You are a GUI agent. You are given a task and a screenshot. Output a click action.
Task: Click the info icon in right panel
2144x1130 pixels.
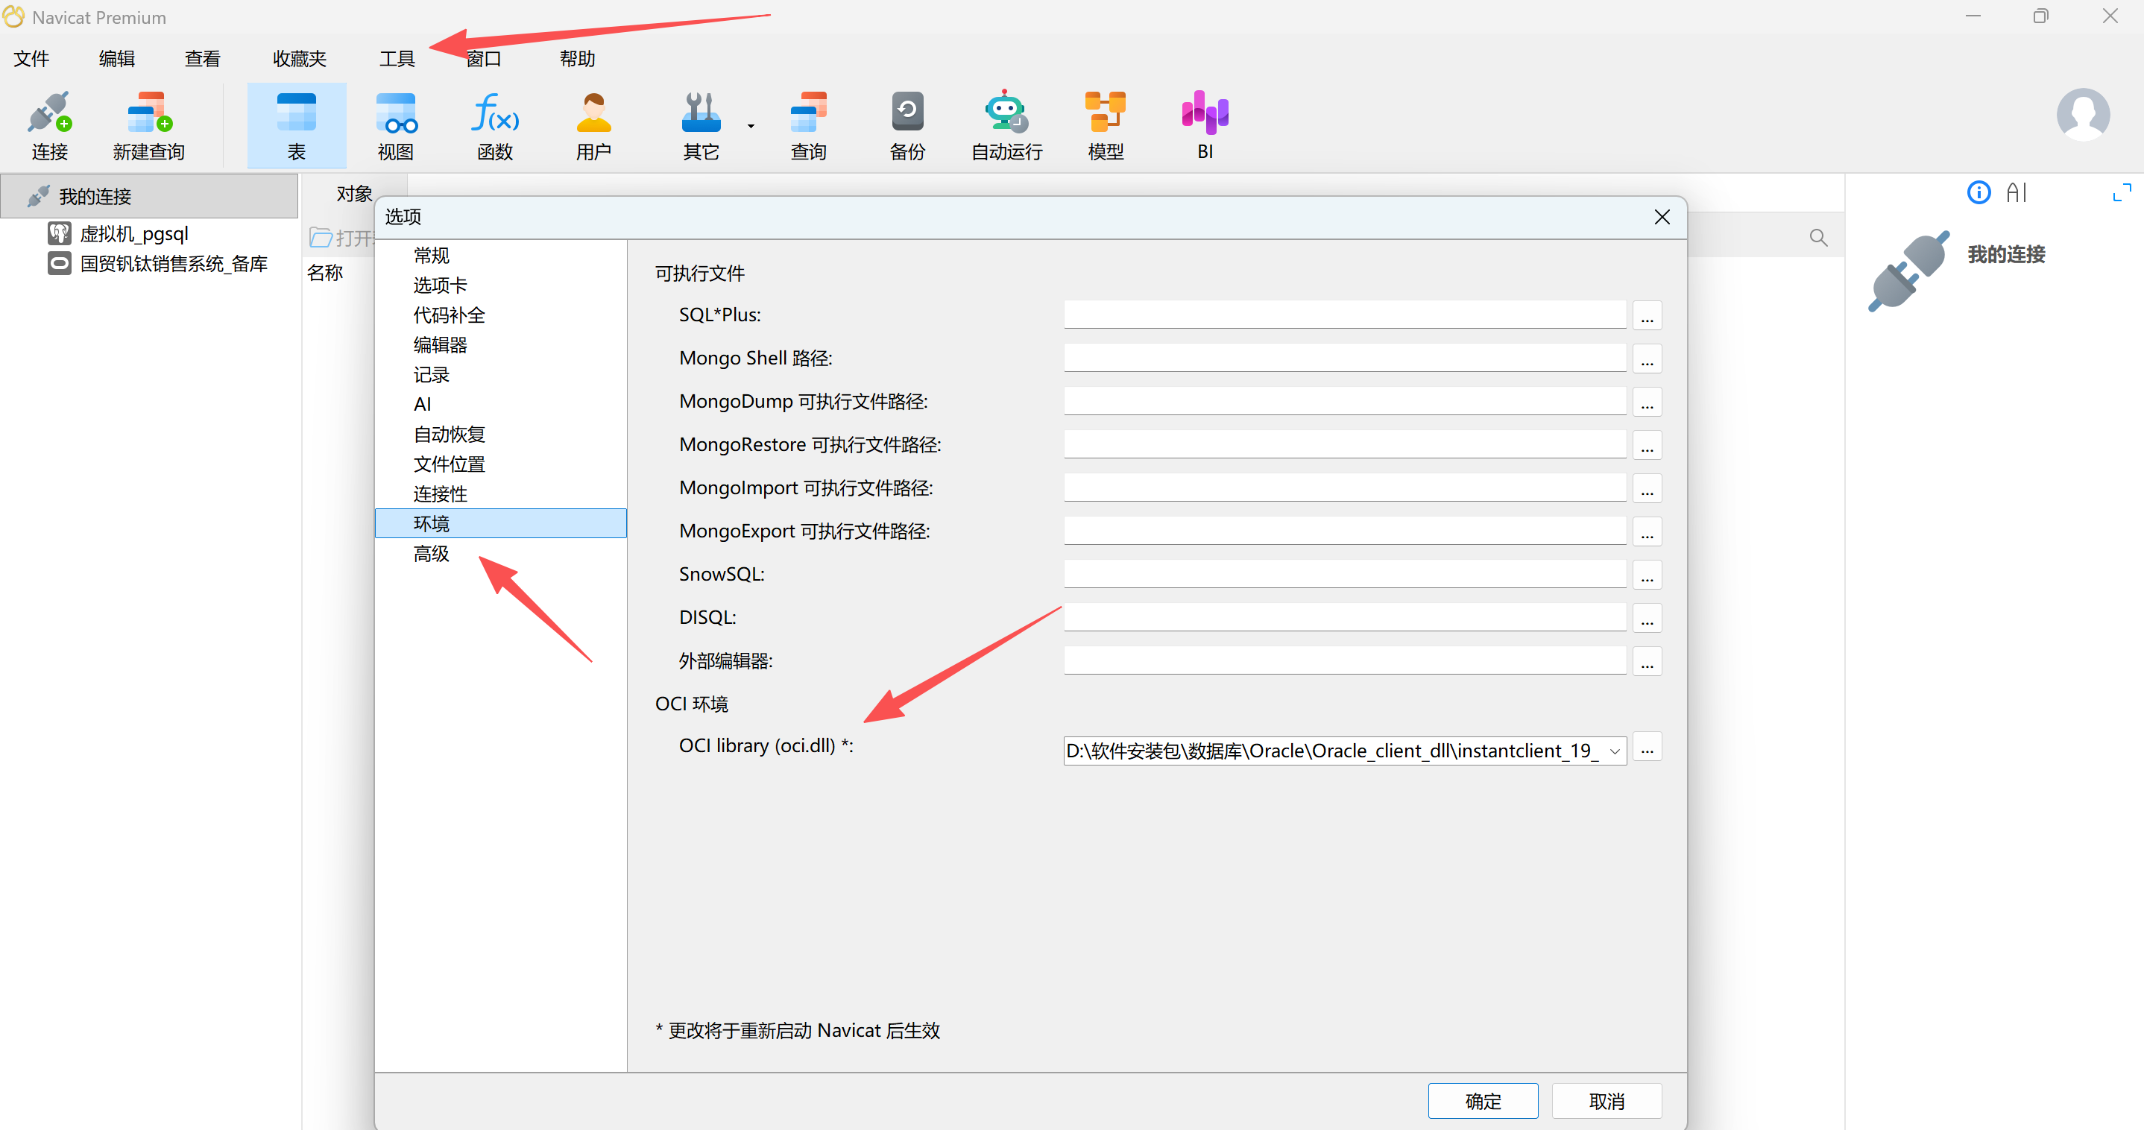point(1979,193)
